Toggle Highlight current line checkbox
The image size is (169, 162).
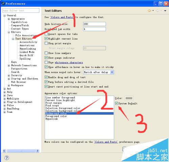[x=46, y=38]
